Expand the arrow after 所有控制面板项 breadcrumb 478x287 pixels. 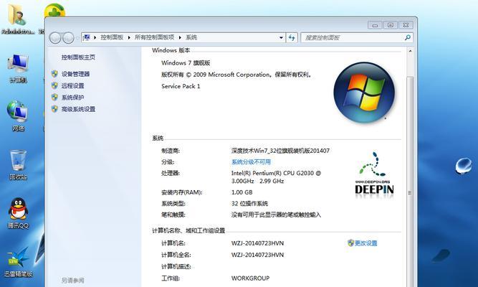[180, 37]
